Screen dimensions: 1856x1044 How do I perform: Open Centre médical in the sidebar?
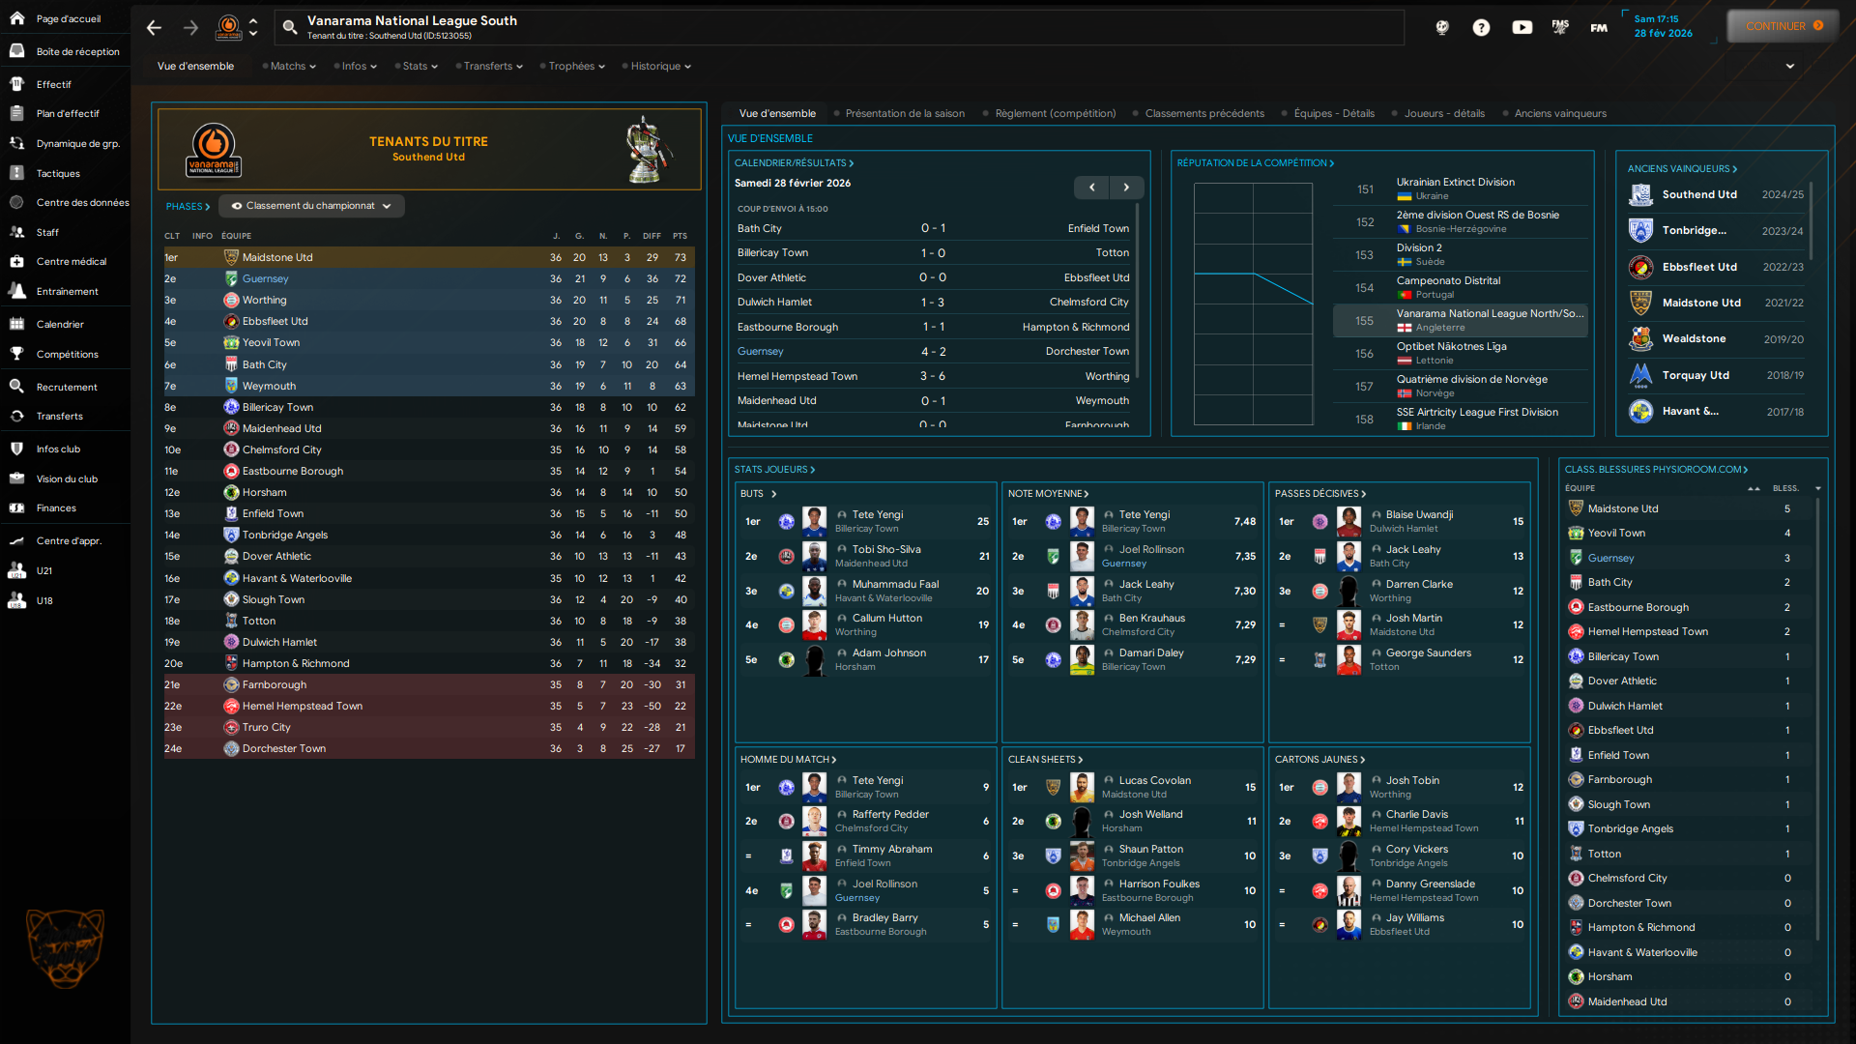tap(71, 262)
